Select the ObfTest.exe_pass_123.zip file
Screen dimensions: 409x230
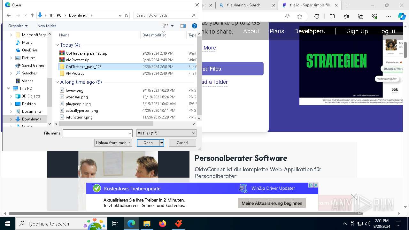click(x=86, y=53)
